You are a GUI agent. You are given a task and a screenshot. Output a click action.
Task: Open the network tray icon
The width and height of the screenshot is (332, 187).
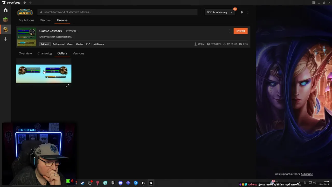pyautogui.click(x=310, y=183)
